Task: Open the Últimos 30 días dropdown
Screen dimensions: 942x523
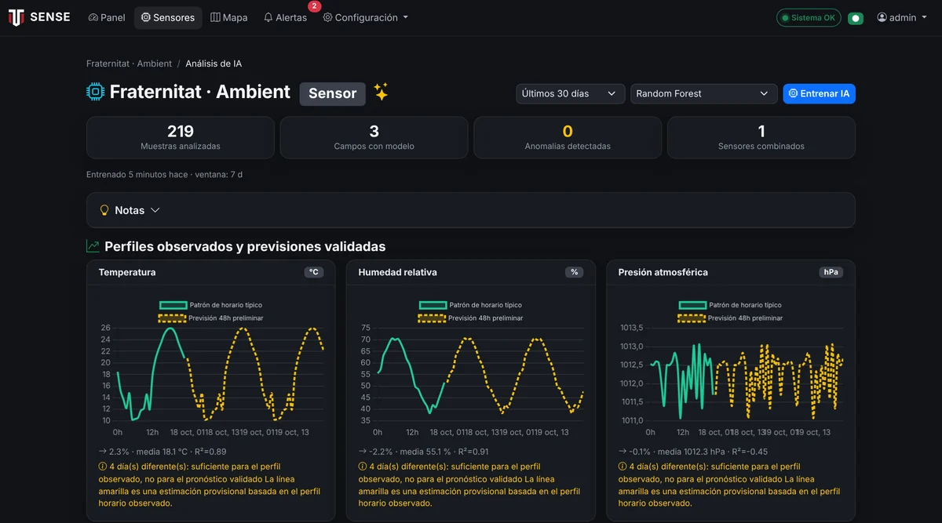Action: 571,93
